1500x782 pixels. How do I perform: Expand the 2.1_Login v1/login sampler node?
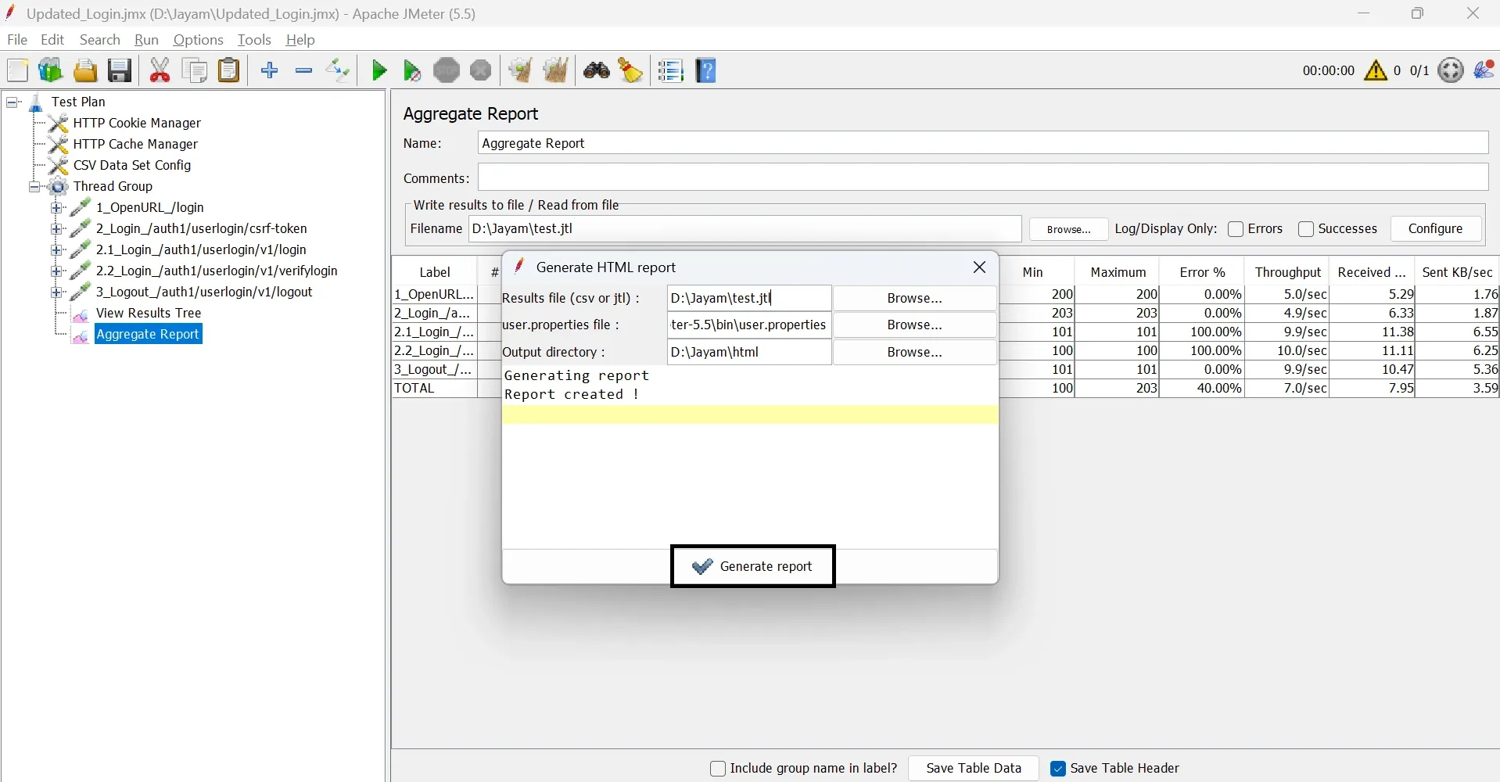click(56, 249)
